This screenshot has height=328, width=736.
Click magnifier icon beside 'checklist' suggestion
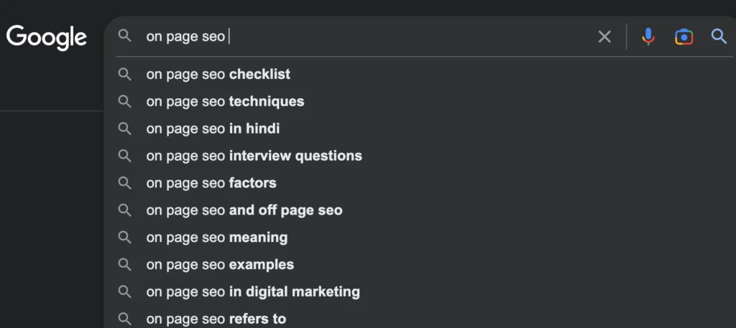[125, 74]
